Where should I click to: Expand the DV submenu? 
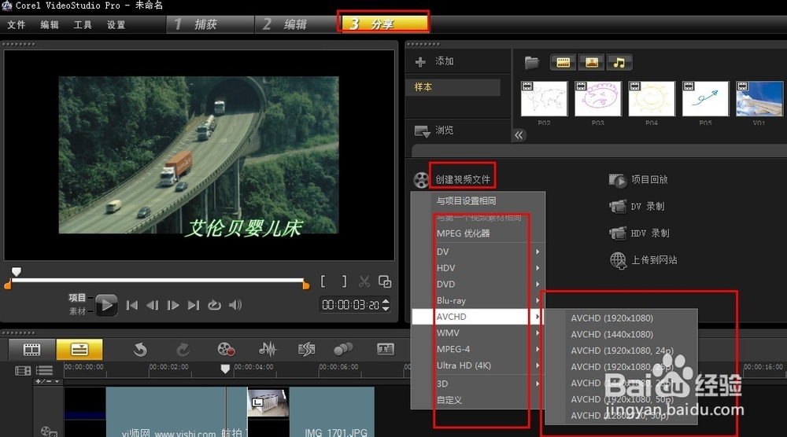pos(478,252)
